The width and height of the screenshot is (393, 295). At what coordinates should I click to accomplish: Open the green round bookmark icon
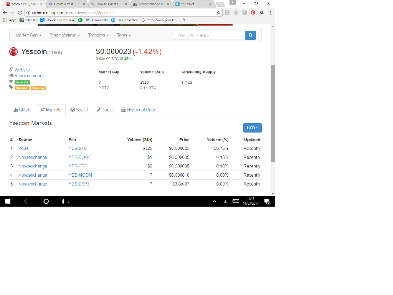tap(81, 20)
